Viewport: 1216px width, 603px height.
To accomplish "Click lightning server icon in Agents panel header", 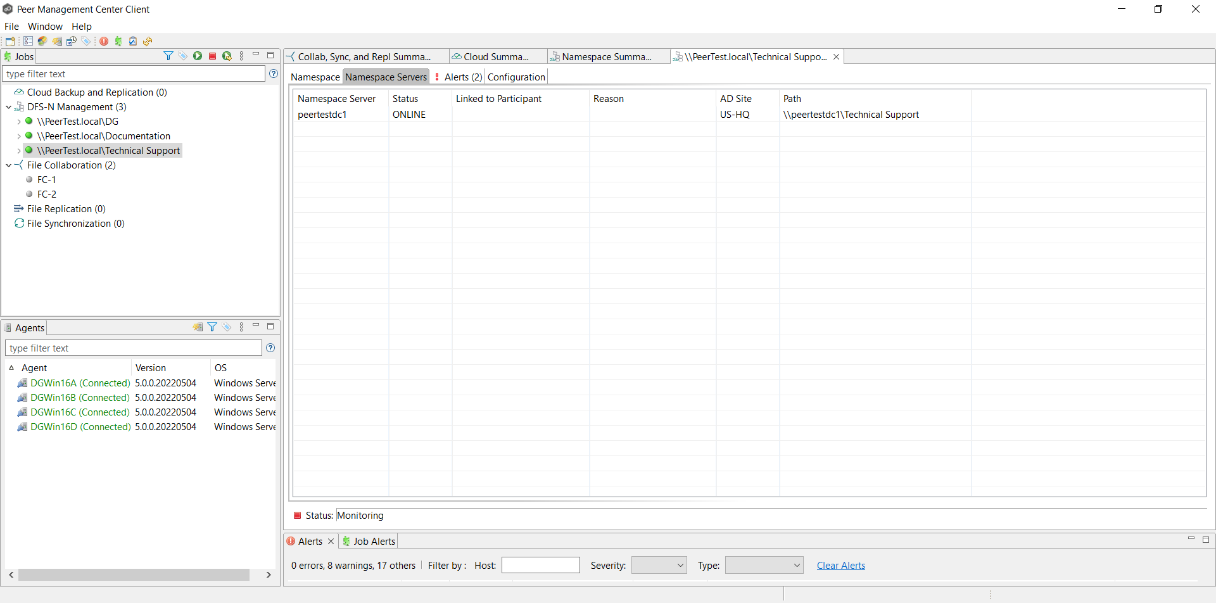I will [x=198, y=327].
